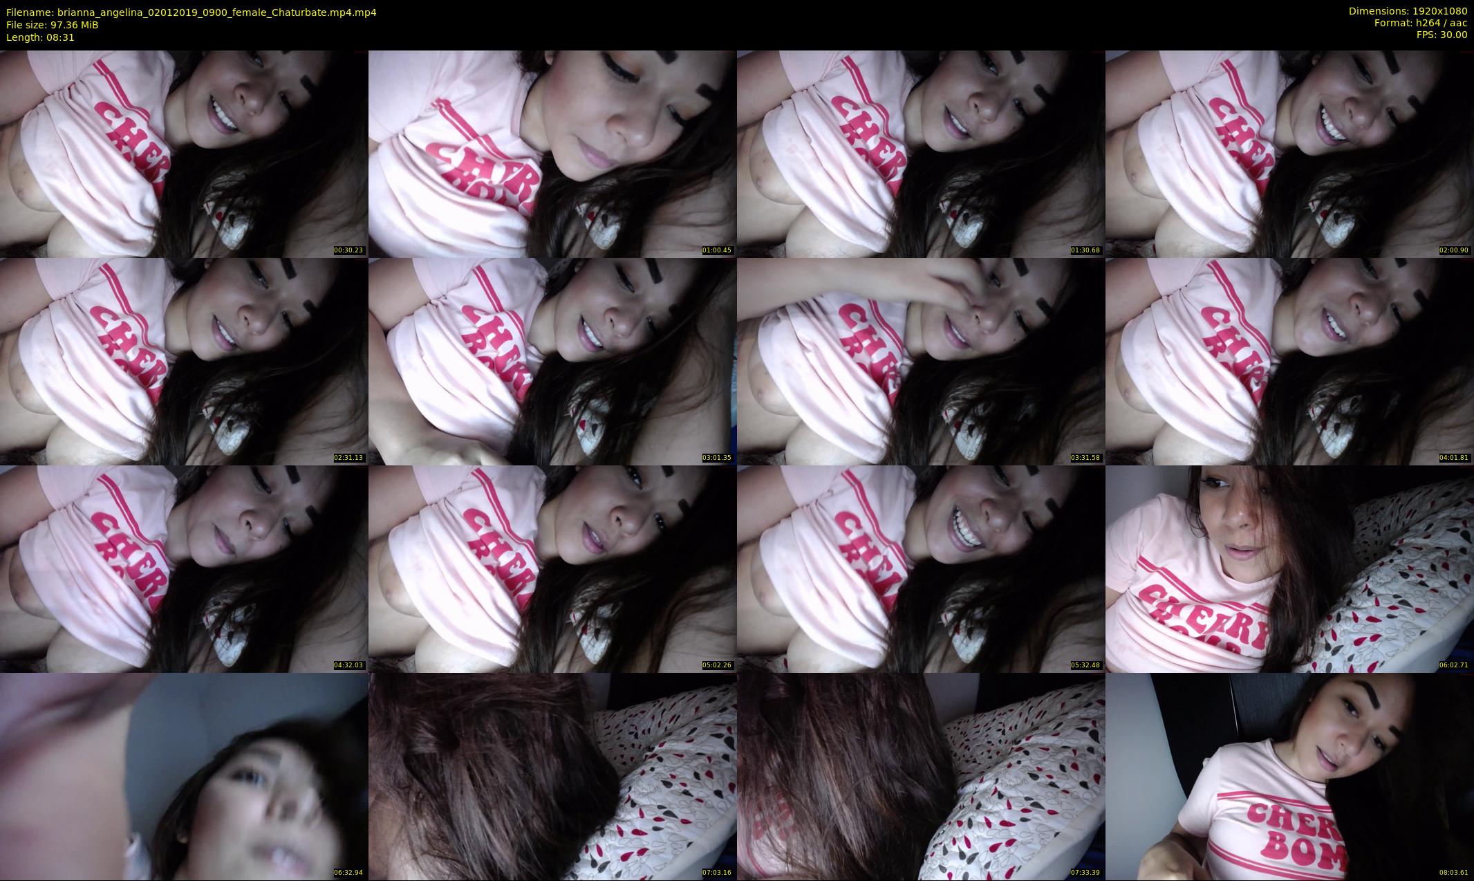Open the frame labeled 01:30.68

[x=920, y=154]
